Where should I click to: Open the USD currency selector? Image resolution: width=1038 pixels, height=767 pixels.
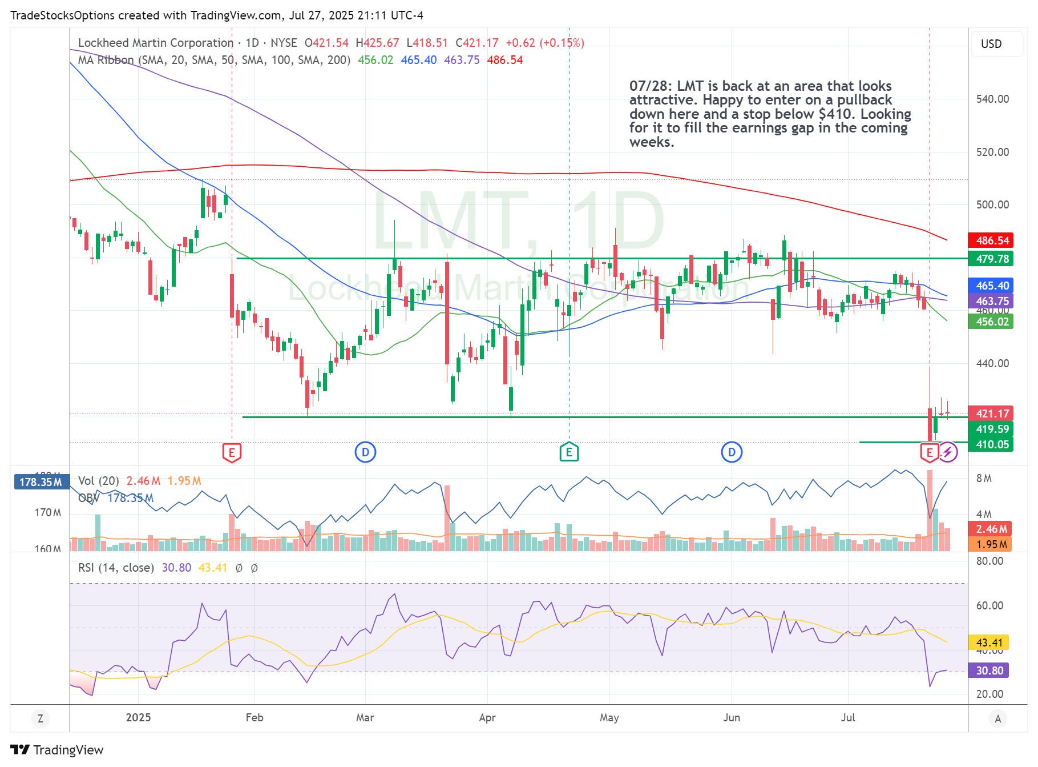coord(997,44)
